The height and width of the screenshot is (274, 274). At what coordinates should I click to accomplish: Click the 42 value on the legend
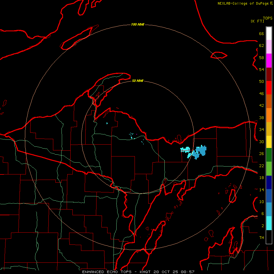262,106
